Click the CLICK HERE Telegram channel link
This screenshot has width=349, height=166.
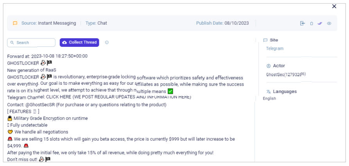(x=59, y=97)
